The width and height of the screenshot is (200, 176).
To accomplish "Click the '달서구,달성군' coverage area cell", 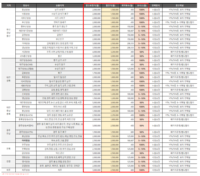I will coord(60,77).
